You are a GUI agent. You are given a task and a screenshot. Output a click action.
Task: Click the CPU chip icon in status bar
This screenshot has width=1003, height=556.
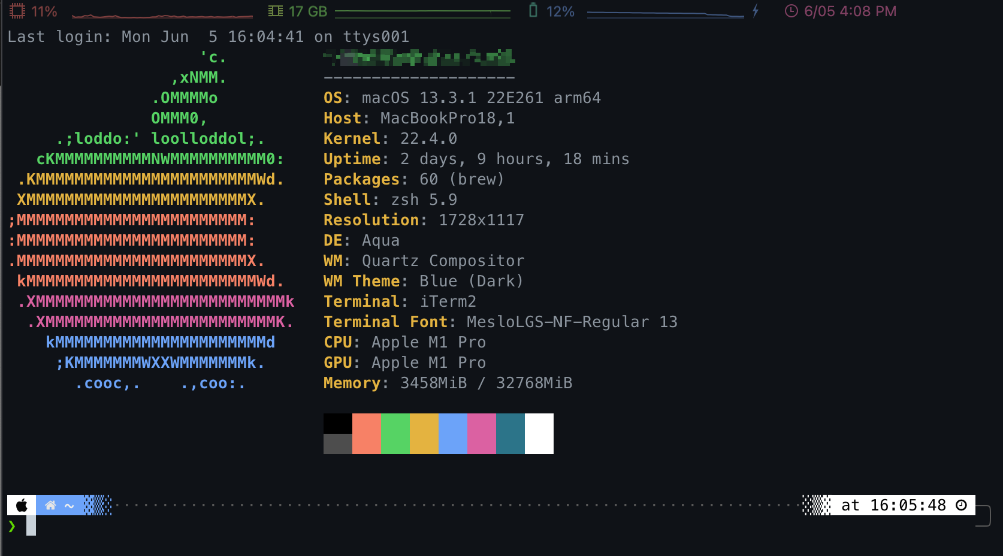[17, 11]
